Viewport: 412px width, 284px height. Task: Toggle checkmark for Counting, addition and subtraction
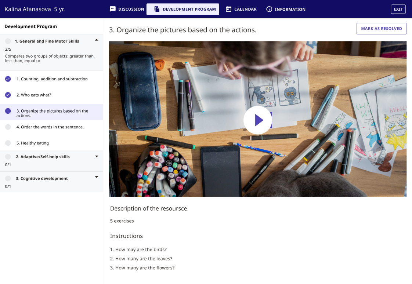click(x=8, y=79)
